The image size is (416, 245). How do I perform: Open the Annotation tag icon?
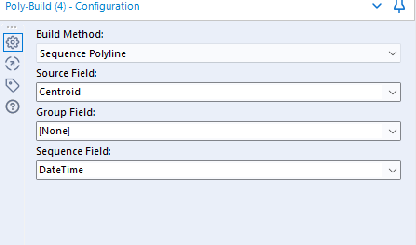click(13, 85)
